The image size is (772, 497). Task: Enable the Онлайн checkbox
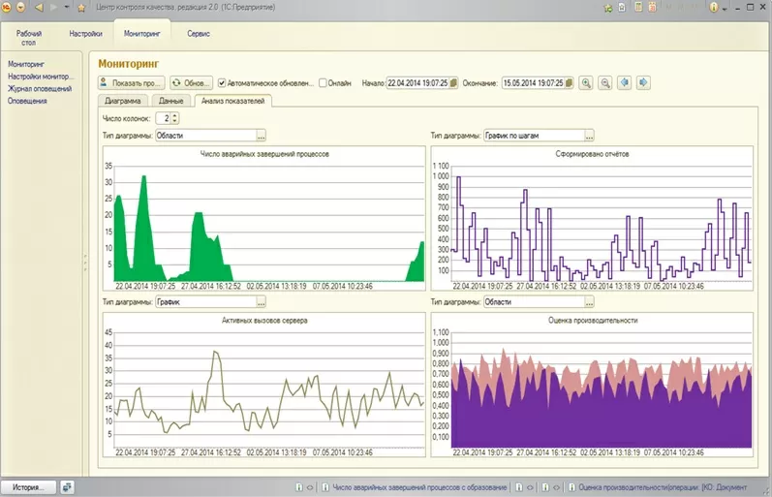(323, 83)
